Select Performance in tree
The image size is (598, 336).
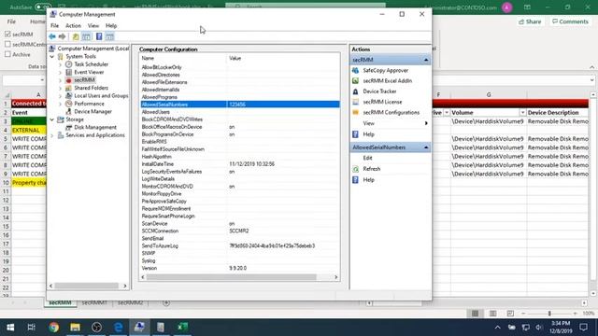pos(89,104)
